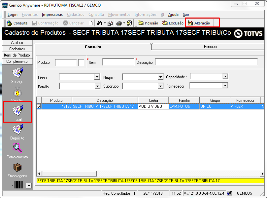Click the Fornecedor column header

pyautogui.click(x=245, y=100)
